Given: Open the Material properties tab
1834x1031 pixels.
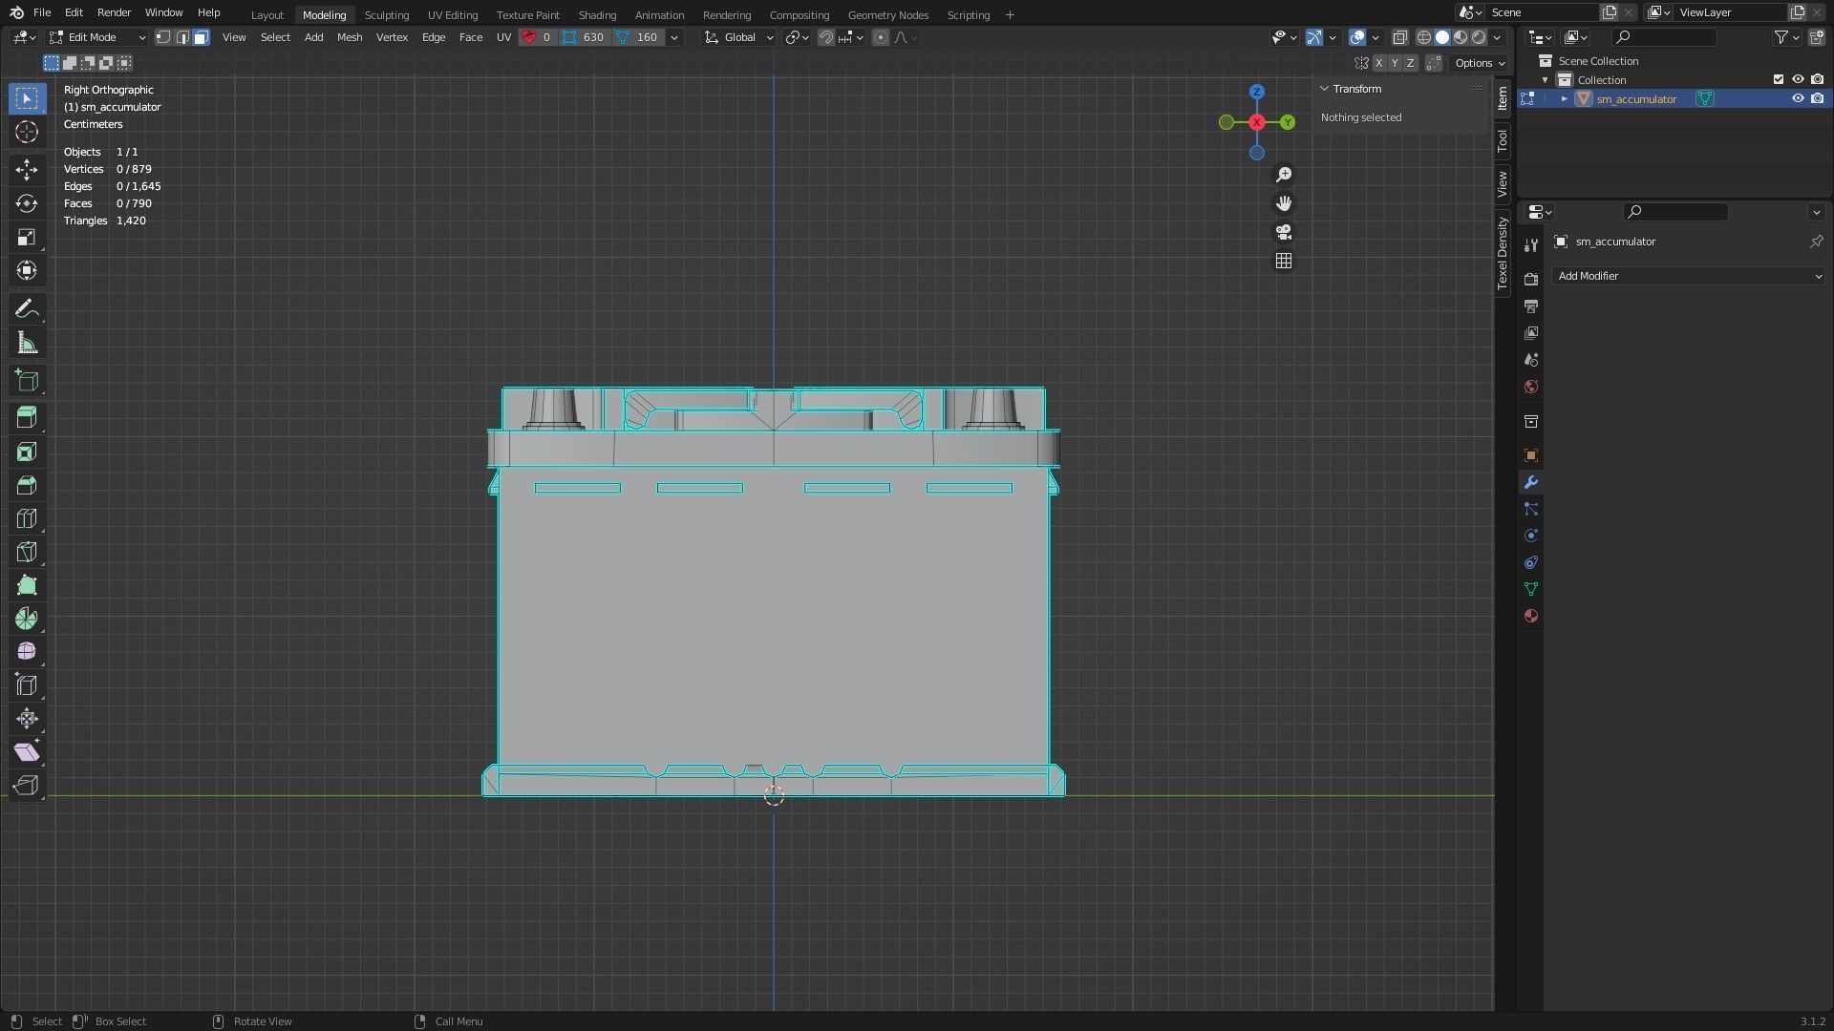Looking at the screenshot, I should tap(1531, 616).
